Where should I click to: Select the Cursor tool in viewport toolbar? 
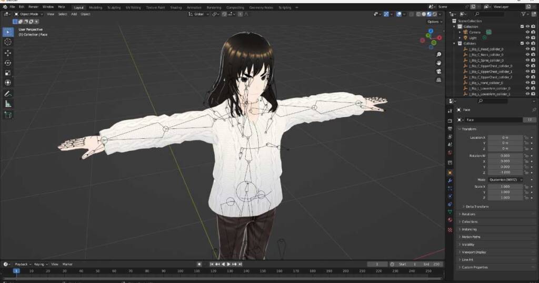pos(7,42)
